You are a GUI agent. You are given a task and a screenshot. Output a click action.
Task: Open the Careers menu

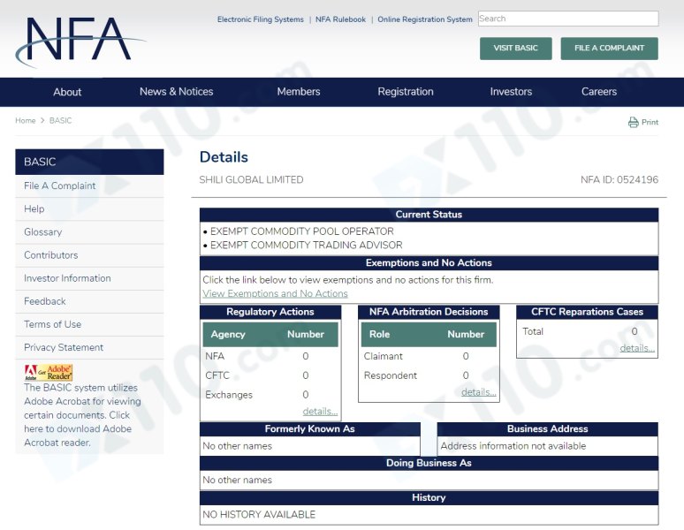[599, 92]
